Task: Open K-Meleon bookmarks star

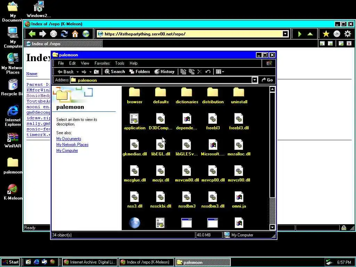Action: [x=326, y=34]
